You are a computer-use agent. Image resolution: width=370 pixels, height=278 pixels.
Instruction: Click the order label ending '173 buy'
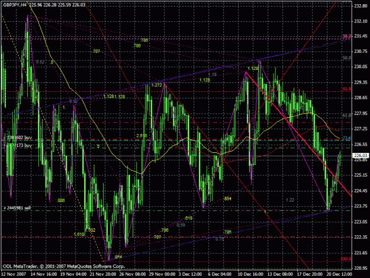click(18, 145)
